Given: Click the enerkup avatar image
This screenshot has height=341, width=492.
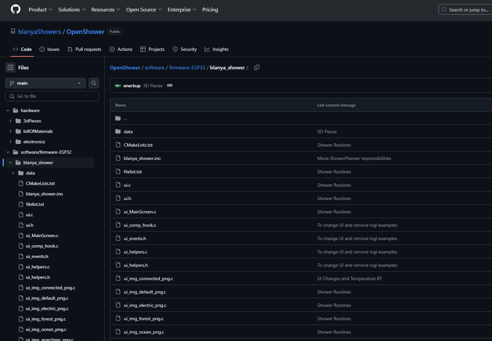Looking at the screenshot, I should [x=118, y=86].
